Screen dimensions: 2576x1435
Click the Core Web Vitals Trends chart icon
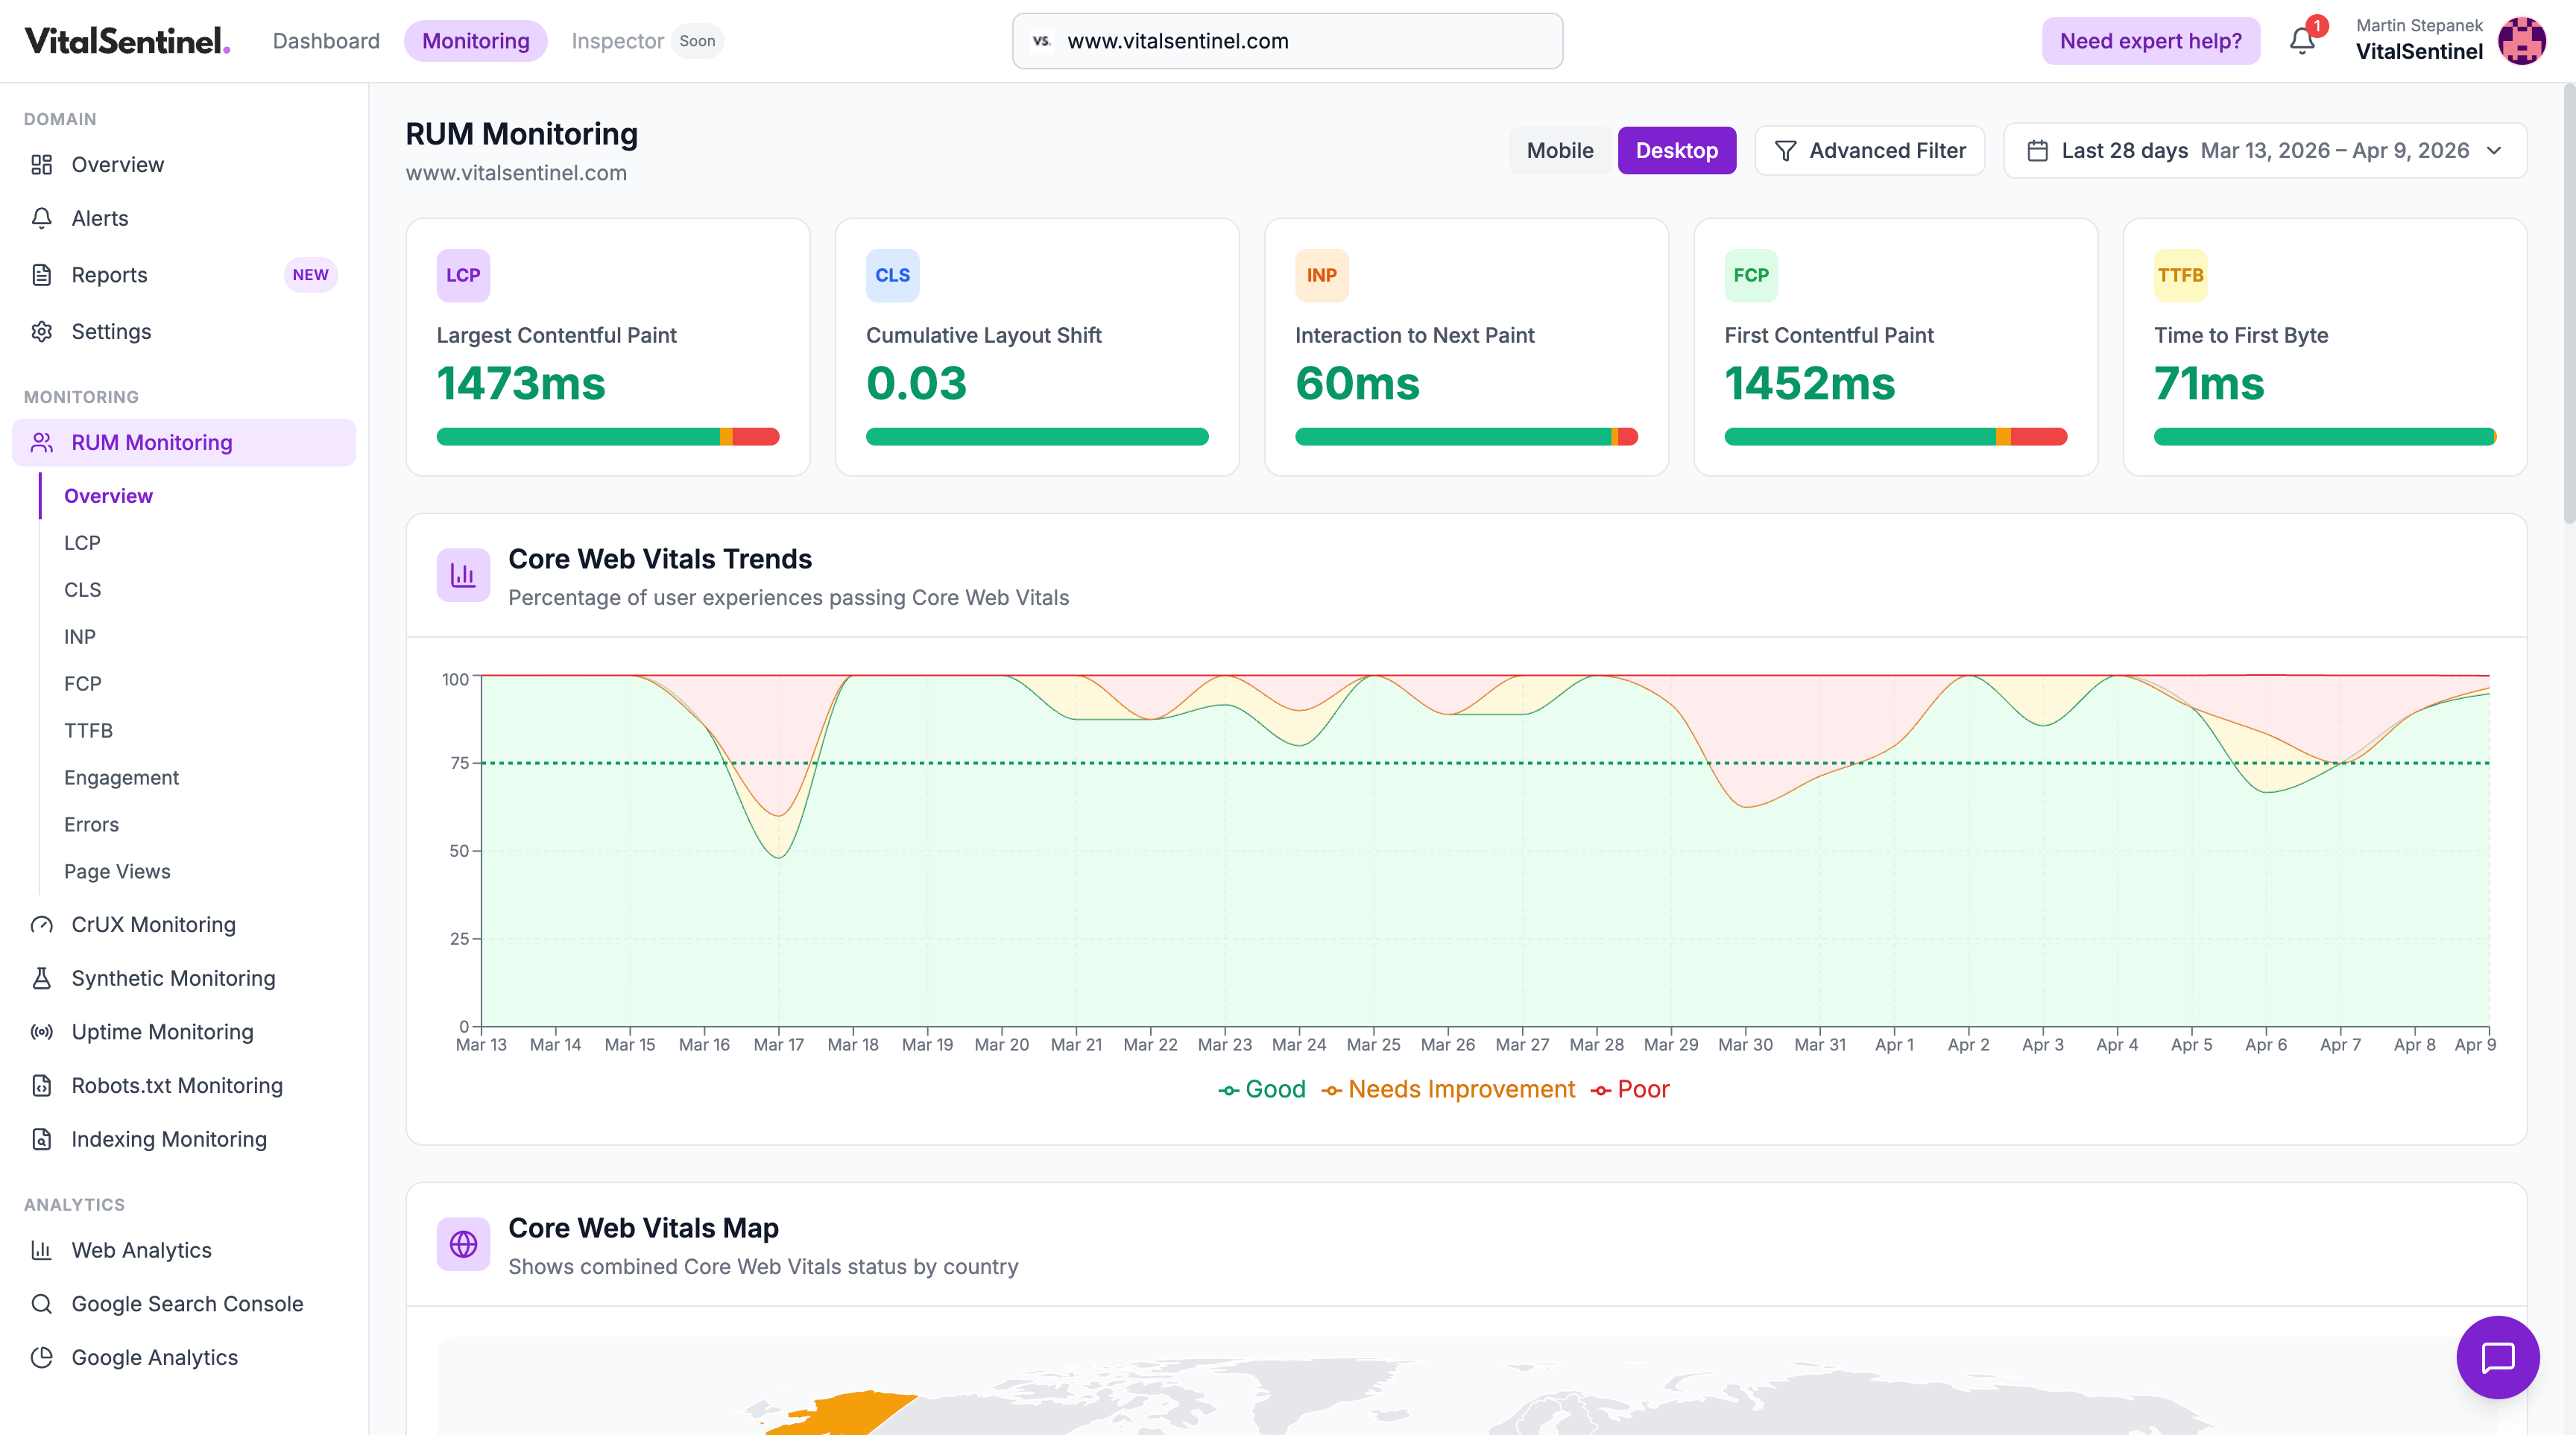coord(463,574)
